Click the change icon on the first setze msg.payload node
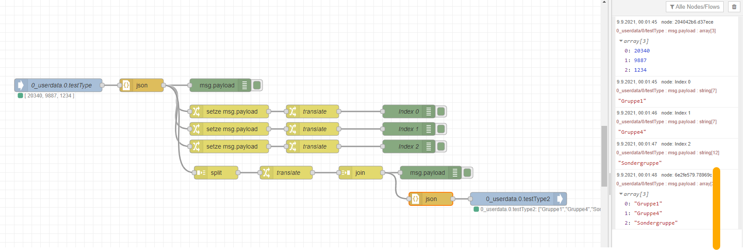 196,111
